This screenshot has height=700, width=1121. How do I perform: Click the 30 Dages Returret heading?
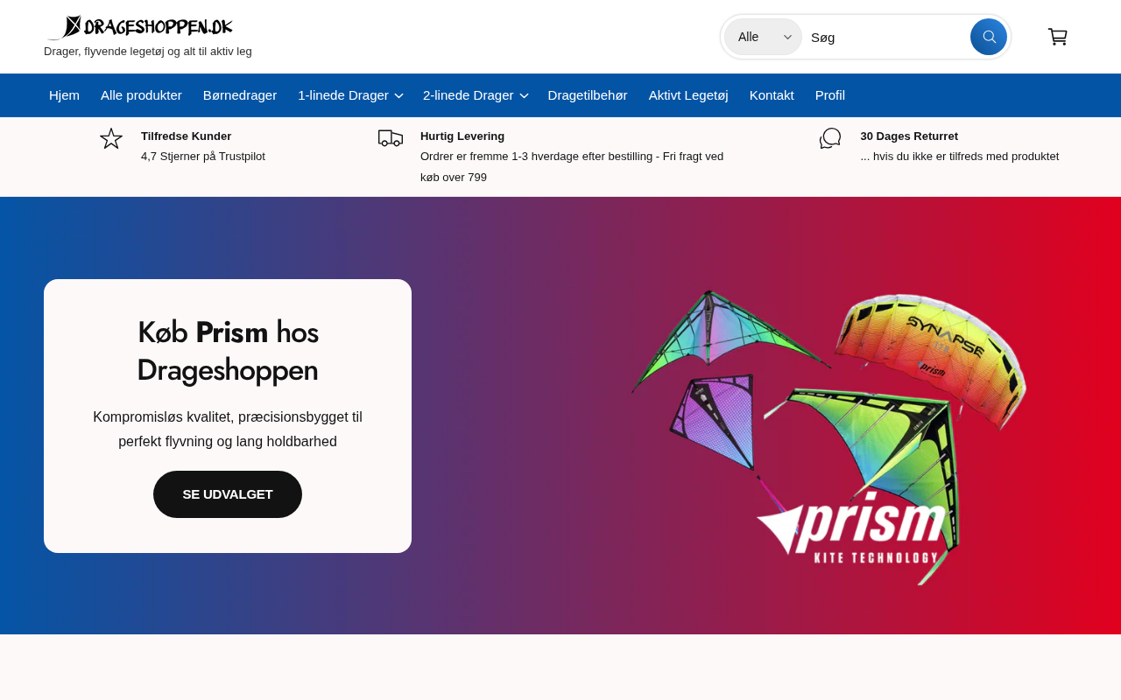(x=909, y=136)
